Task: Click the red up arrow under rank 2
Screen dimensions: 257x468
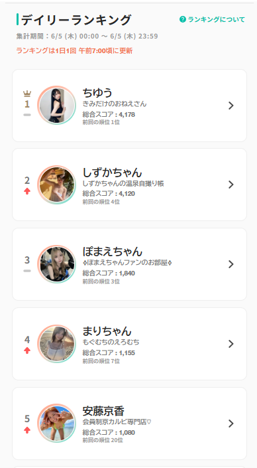Action: pos(27,192)
